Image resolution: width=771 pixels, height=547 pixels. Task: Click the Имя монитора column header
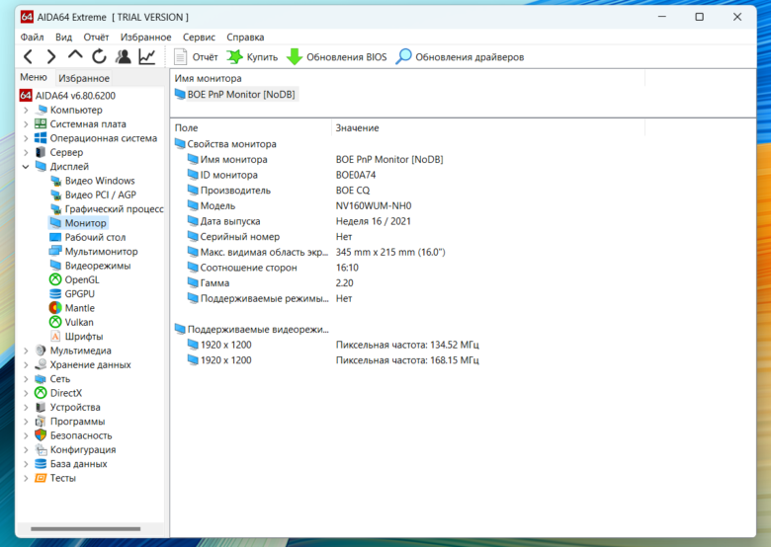(407, 78)
